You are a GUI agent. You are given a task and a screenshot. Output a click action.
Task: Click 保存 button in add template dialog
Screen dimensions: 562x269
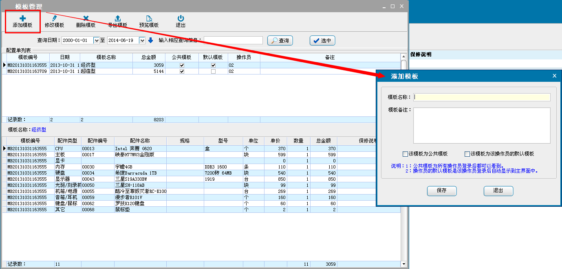(x=441, y=190)
